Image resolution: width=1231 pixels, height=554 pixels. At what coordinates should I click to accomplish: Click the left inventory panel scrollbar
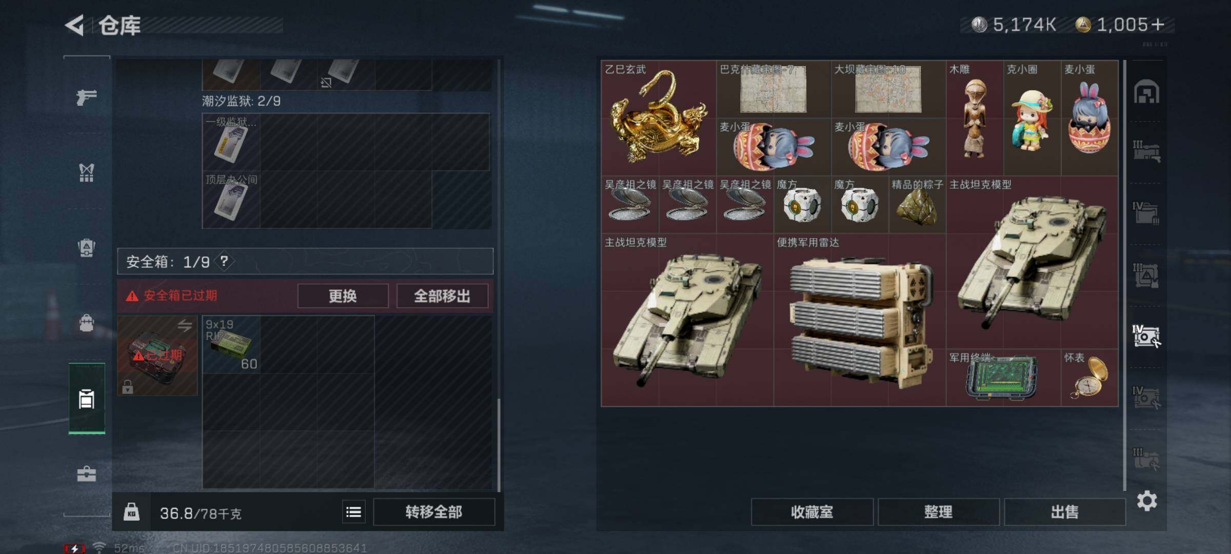499,444
